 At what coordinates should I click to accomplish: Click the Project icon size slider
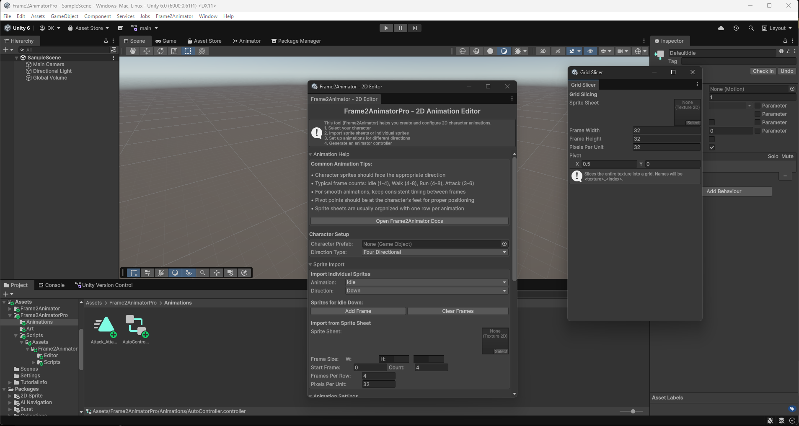(x=631, y=411)
